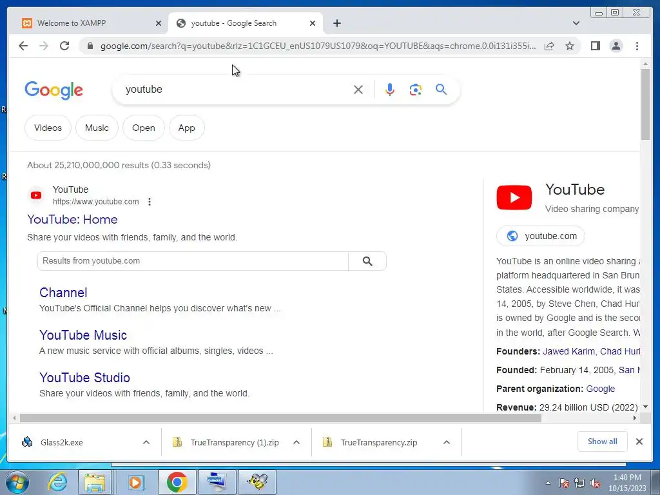The width and height of the screenshot is (660, 495).
Task: Open the Chrome profile avatar
Action: [x=616, y=46]
